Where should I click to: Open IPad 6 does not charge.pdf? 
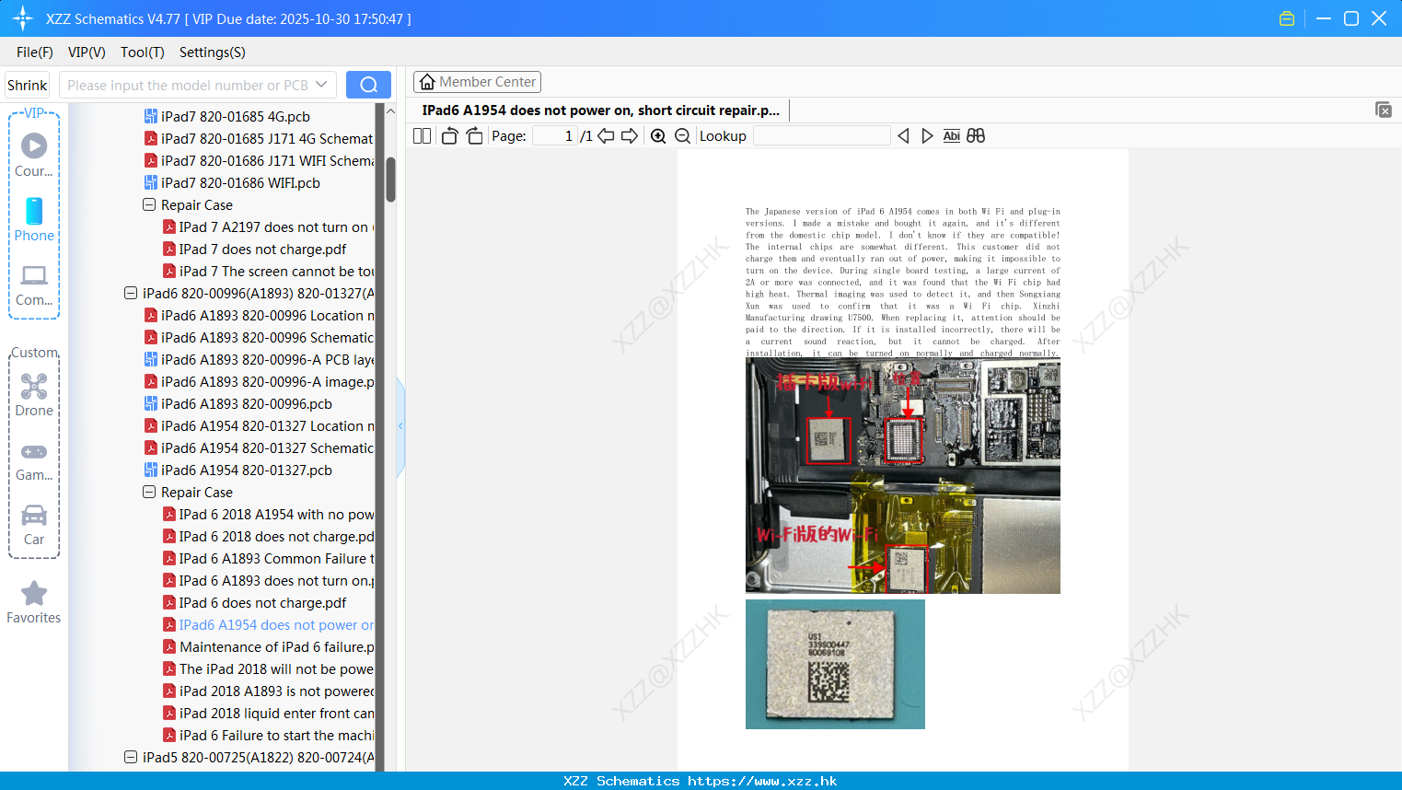coord(255,602)
